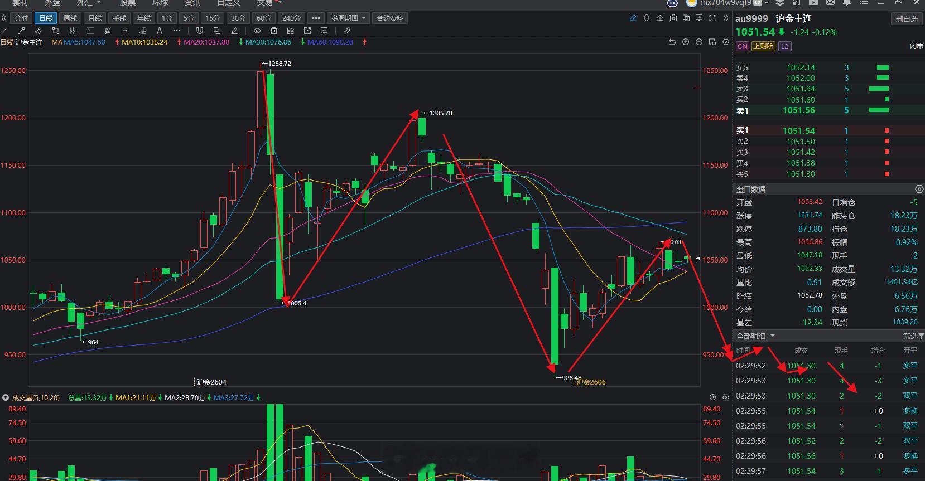The width and height of the screenshot is (925, 481).
Task: Click the pencil edit drawing icon
Action: [x=234, y=31]
